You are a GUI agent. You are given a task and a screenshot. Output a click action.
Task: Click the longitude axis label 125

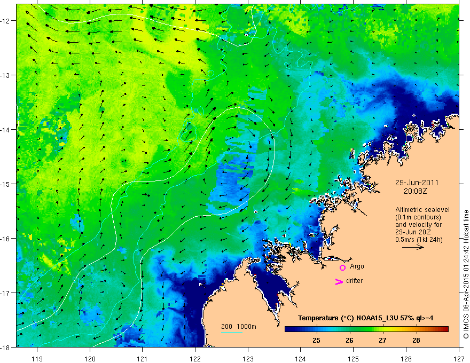coord(354,359)
